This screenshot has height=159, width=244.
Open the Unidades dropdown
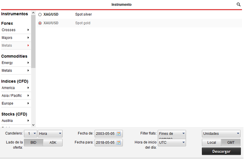click(221, 134)
